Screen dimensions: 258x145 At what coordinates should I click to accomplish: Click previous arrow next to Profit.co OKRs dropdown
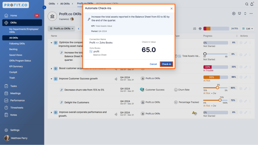[x=79, y=29]
